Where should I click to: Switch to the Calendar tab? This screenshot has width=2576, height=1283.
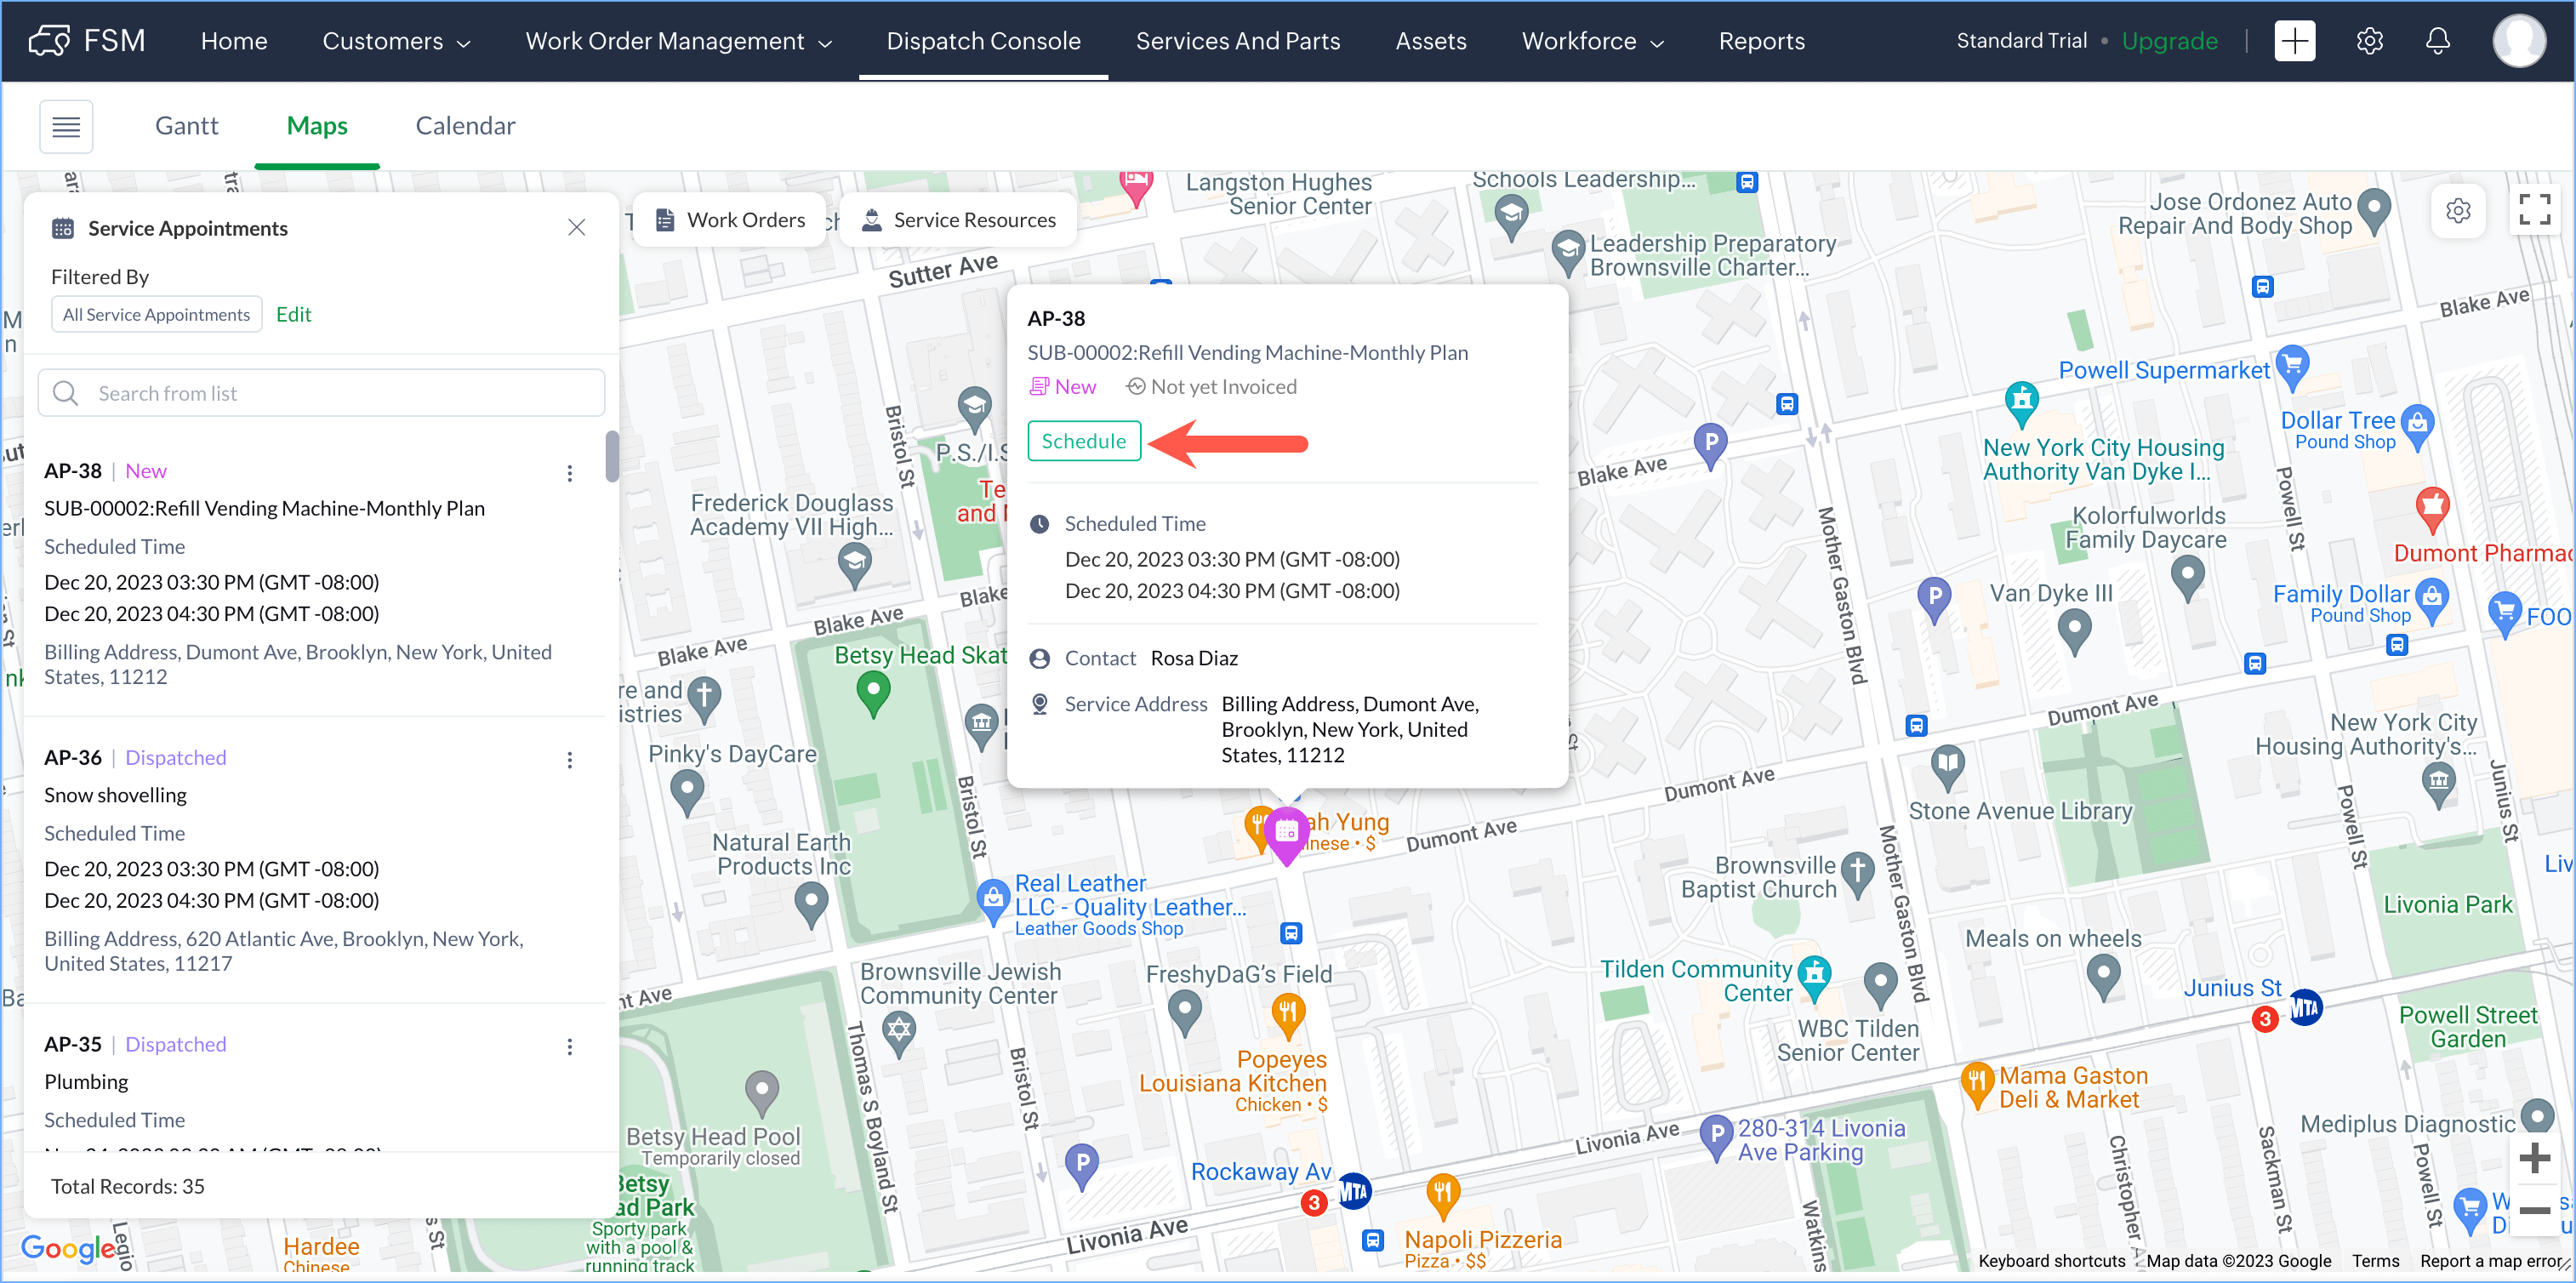click(x=465, y=126)
